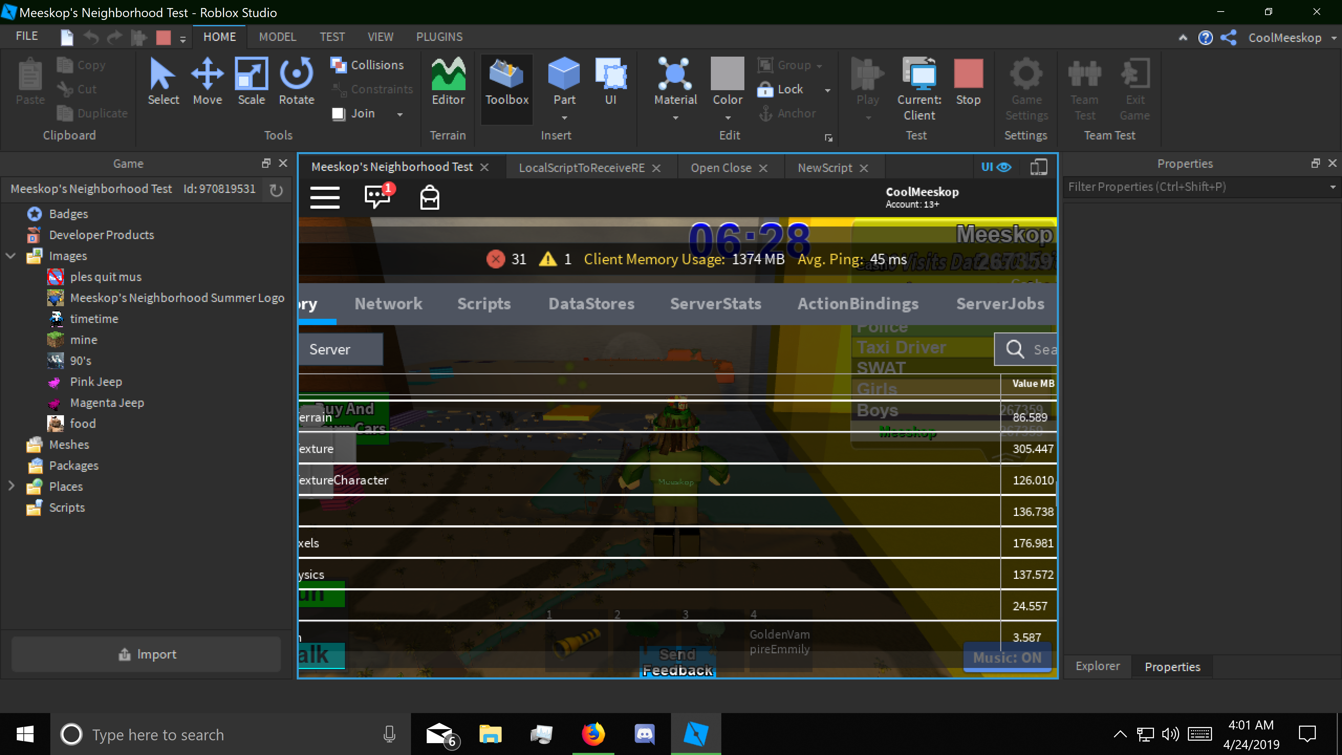Click the Import button in the Game panel

point(146,654)
